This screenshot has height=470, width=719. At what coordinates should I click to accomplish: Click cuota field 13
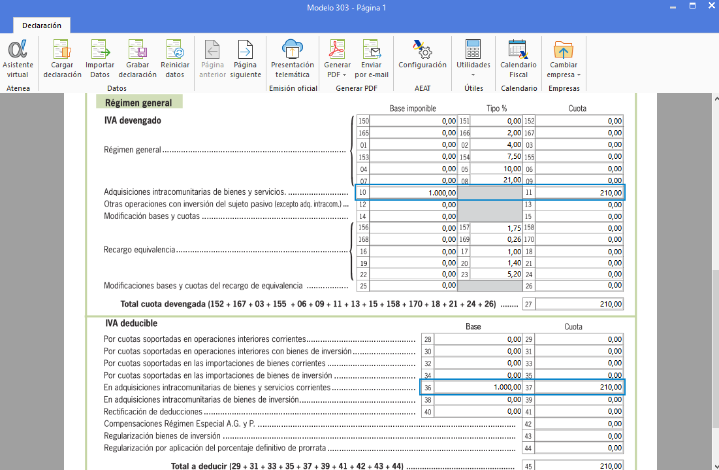point(579,205)
